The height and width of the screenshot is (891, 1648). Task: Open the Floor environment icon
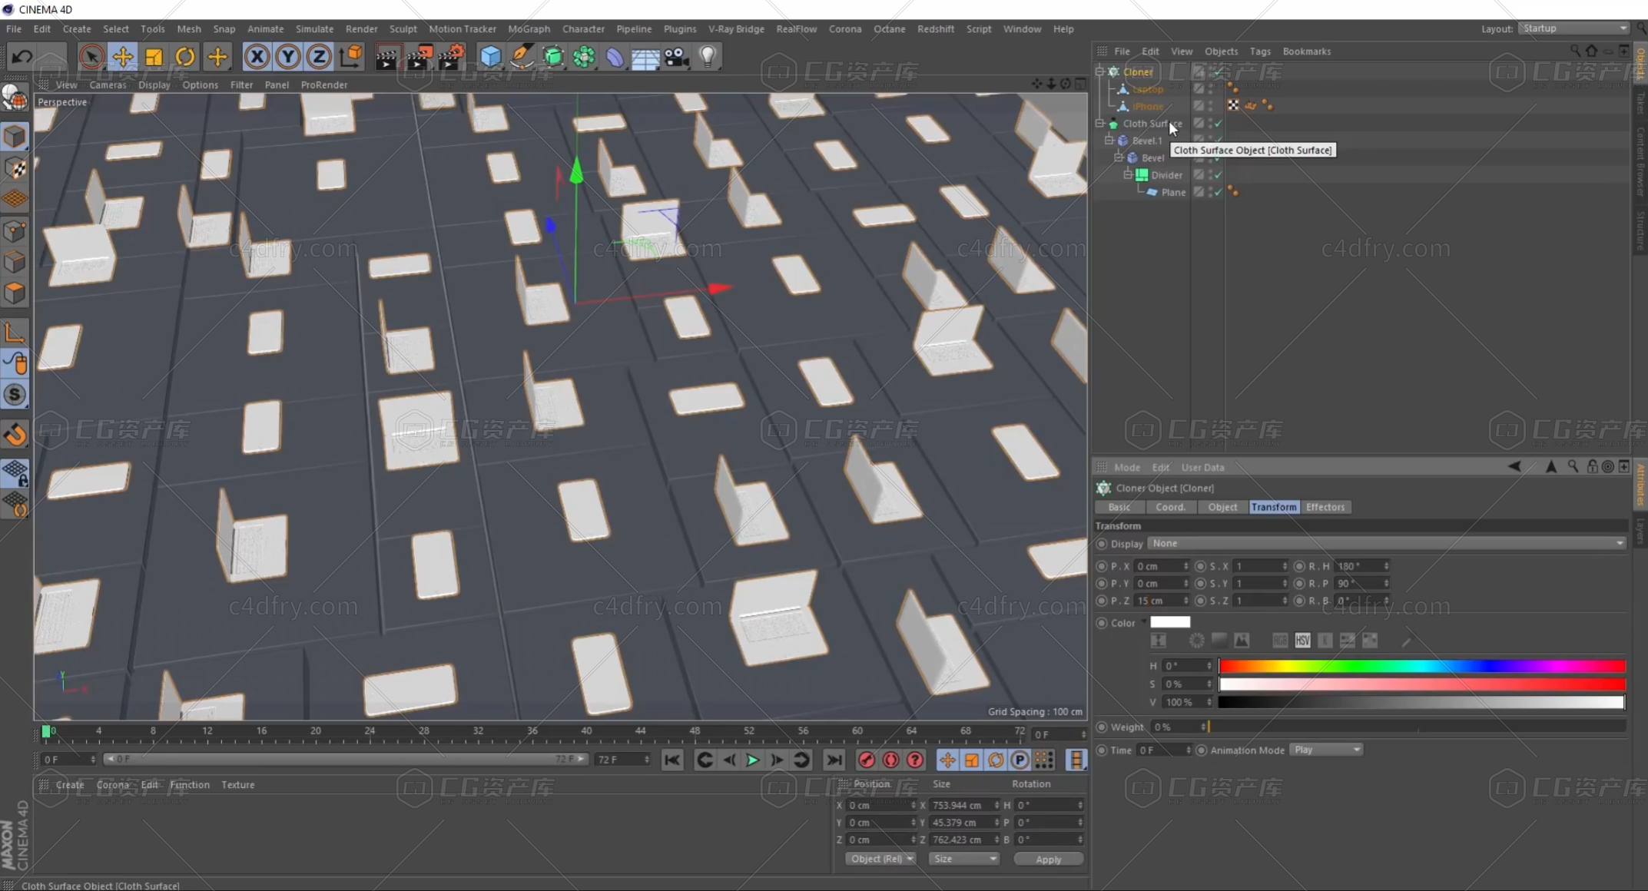[645, 57]
